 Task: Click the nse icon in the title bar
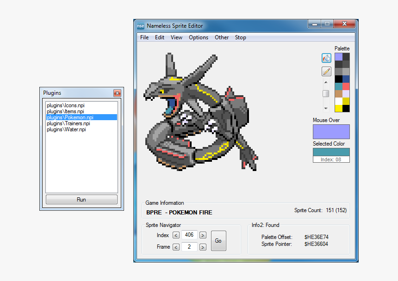pos(140,26)
